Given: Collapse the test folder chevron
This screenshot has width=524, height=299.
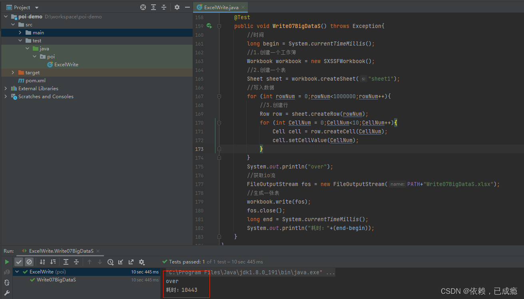Looking at the screenshot, I should 20,41.
